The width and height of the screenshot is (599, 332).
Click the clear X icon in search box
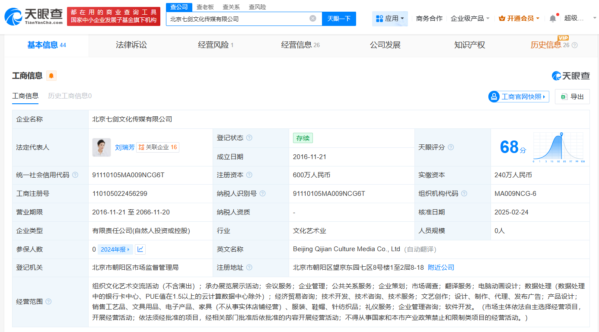pyautogui.click(x=313, y=18)
